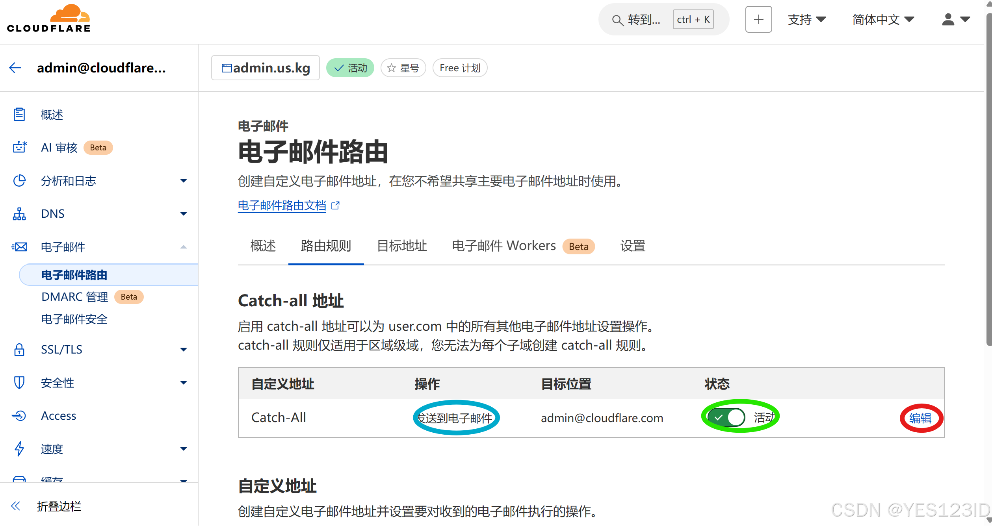Open the 电子邮件路由文档 documentation link
Image resolution: width=992 pixels, height=526 pixels.
coord(282,205)
